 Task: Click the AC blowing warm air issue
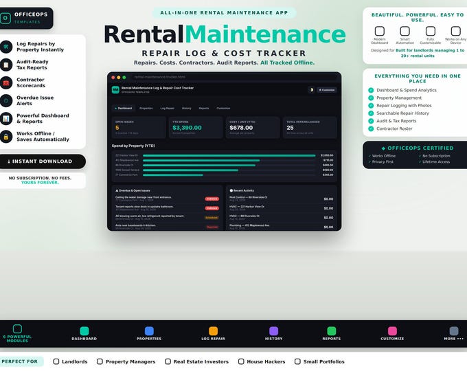[x=167, y=218]
